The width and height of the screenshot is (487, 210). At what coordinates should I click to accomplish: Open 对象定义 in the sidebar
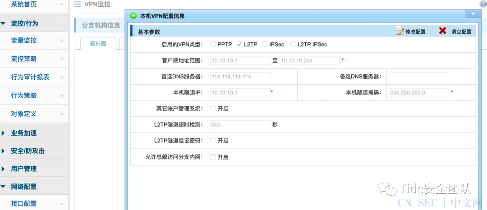click(23, 114)
